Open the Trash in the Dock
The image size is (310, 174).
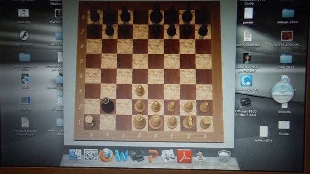224,157
